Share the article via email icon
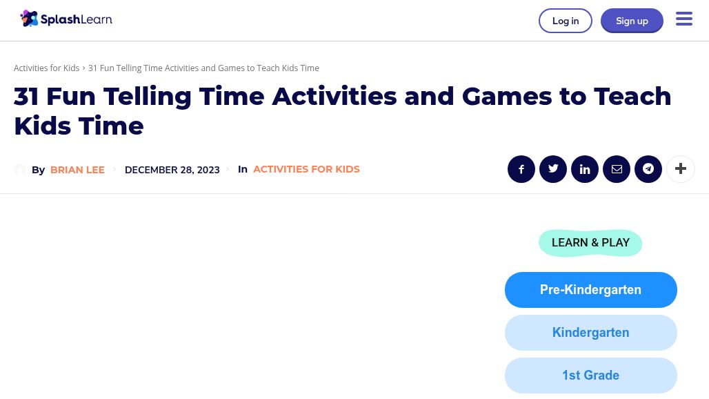This screenshot has width=709, height=399. tap(617, 169)
